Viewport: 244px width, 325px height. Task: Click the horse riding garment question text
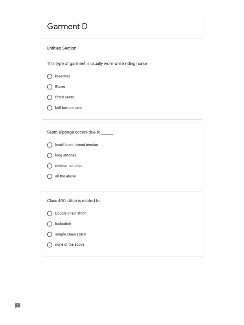pos(97,63)
